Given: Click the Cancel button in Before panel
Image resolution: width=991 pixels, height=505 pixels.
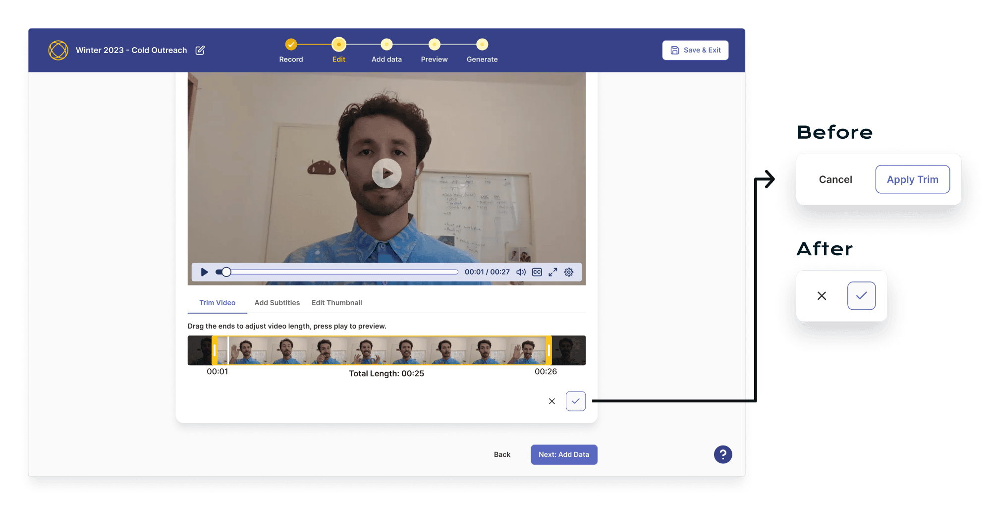Looking at the screenshot, I should coord(835,179).
